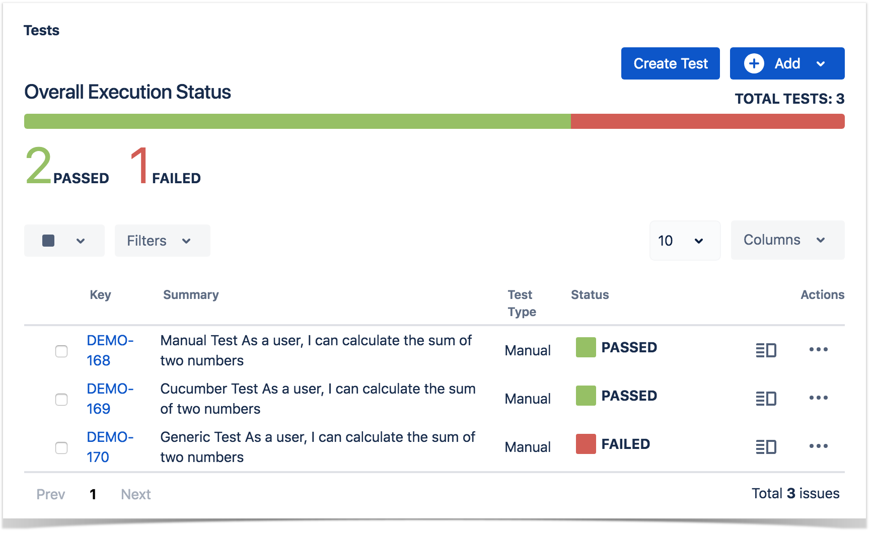Open more actions menu for DEMO-169
The image size is (873, 533).
pos(818,398)
